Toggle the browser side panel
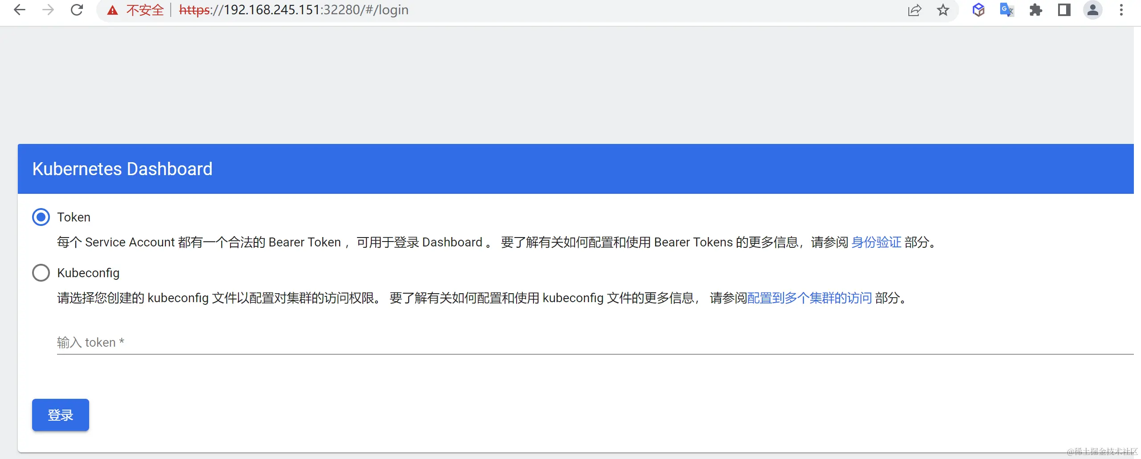 [x=1064, y=10]
